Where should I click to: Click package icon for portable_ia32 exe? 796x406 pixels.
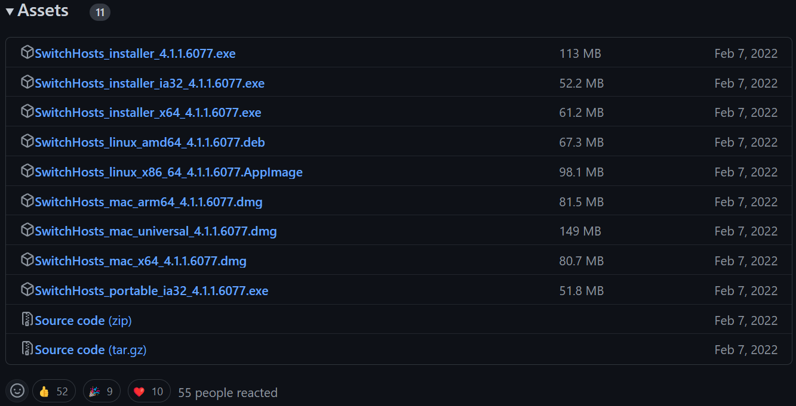pos(27,290)
